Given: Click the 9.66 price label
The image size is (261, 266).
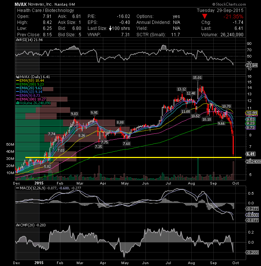Looking at the screenshot, I should 221,124.
